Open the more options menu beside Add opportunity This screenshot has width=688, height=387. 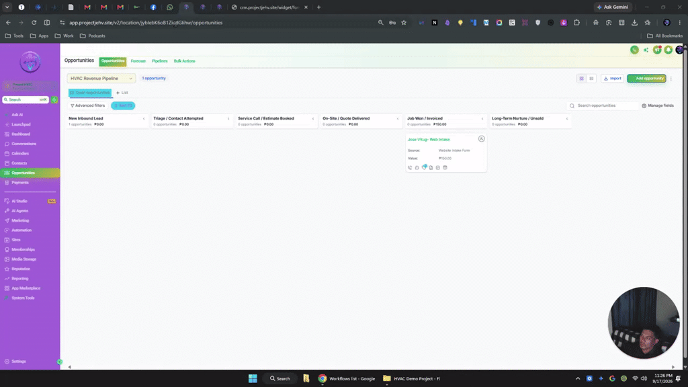pyautogui.click(x=671, y=79)
